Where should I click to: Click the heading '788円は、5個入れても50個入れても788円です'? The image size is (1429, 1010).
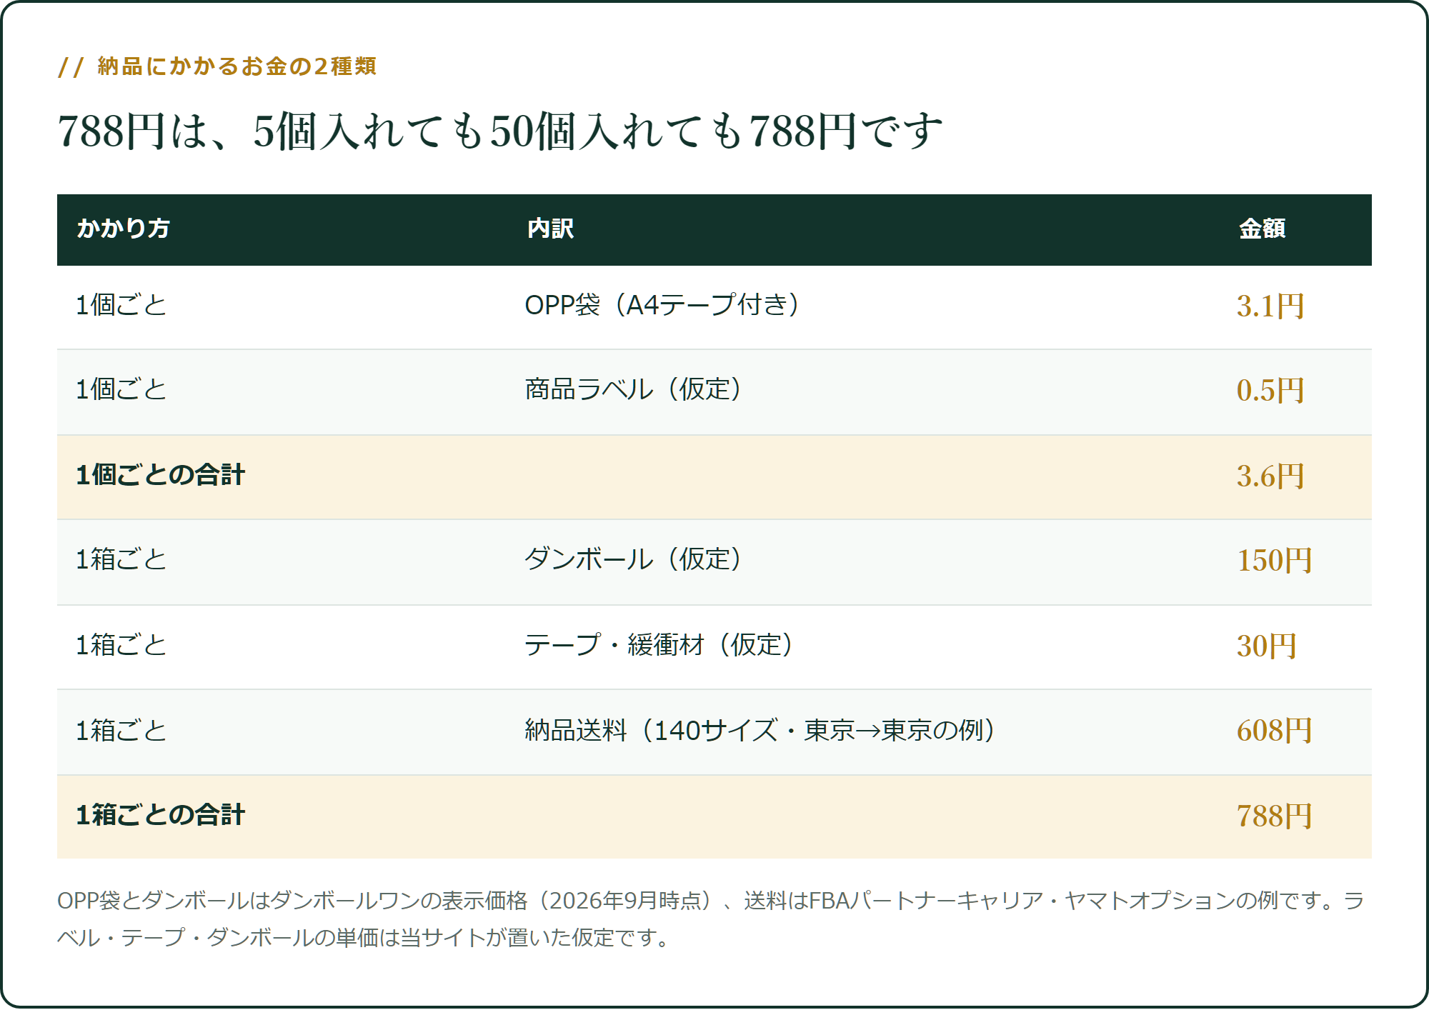coord(500,131)
